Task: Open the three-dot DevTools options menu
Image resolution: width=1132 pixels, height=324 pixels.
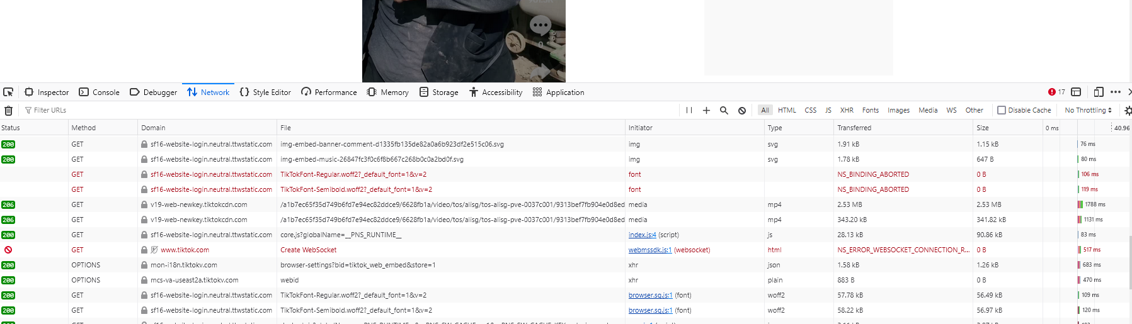Action: [1115, 92]
